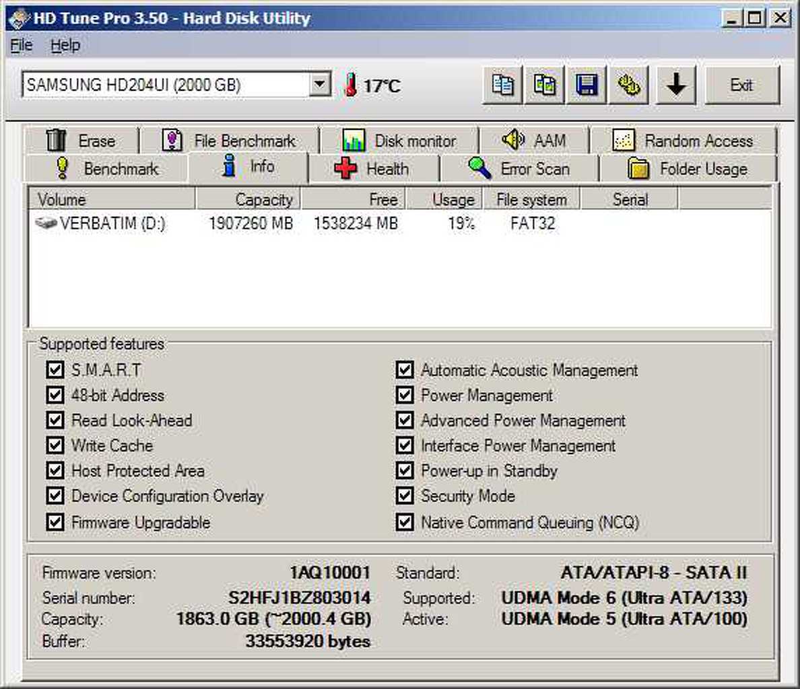
Task: Toggle the 48-bit Address checkbox
Action: 55,394
